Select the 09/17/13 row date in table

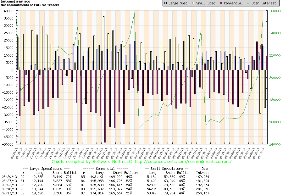coord(8,192)
